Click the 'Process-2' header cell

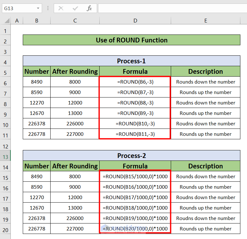click(132, 156)
